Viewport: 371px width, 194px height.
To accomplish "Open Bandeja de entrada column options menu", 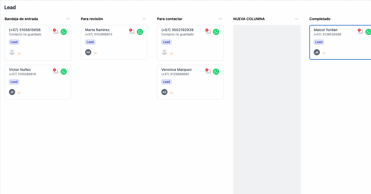I will (x=68, y=19).
